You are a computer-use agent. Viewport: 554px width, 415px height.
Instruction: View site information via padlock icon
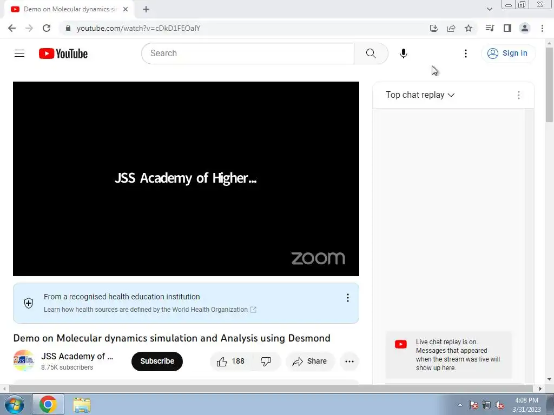tap(68, 28)
